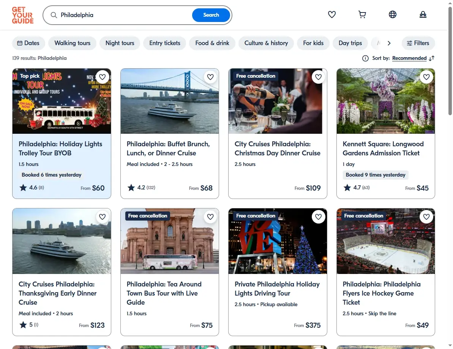Image resolution: width=453 pixels, height=349 pixels.
Task: Click the 5 star rating on Thanksgiving cruise
Action: click(x=28, y=325)
